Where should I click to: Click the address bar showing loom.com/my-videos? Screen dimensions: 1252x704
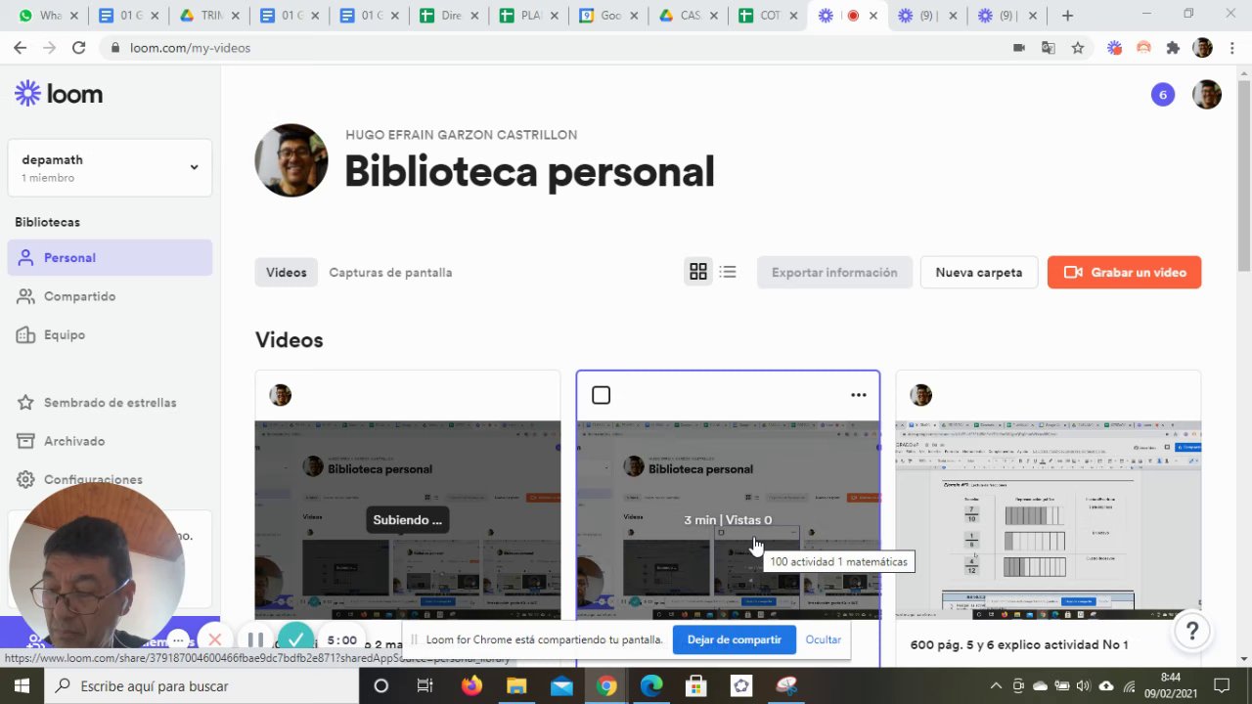click(x=558, y=48)
